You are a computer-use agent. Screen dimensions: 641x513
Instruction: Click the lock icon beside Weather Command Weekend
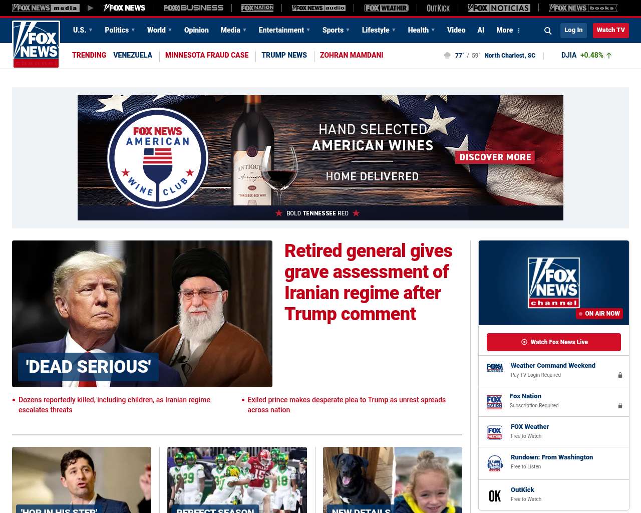coord(620,375)
